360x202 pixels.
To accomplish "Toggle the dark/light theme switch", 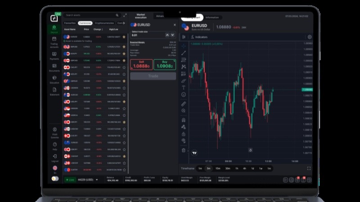I will tap(55, 178).
